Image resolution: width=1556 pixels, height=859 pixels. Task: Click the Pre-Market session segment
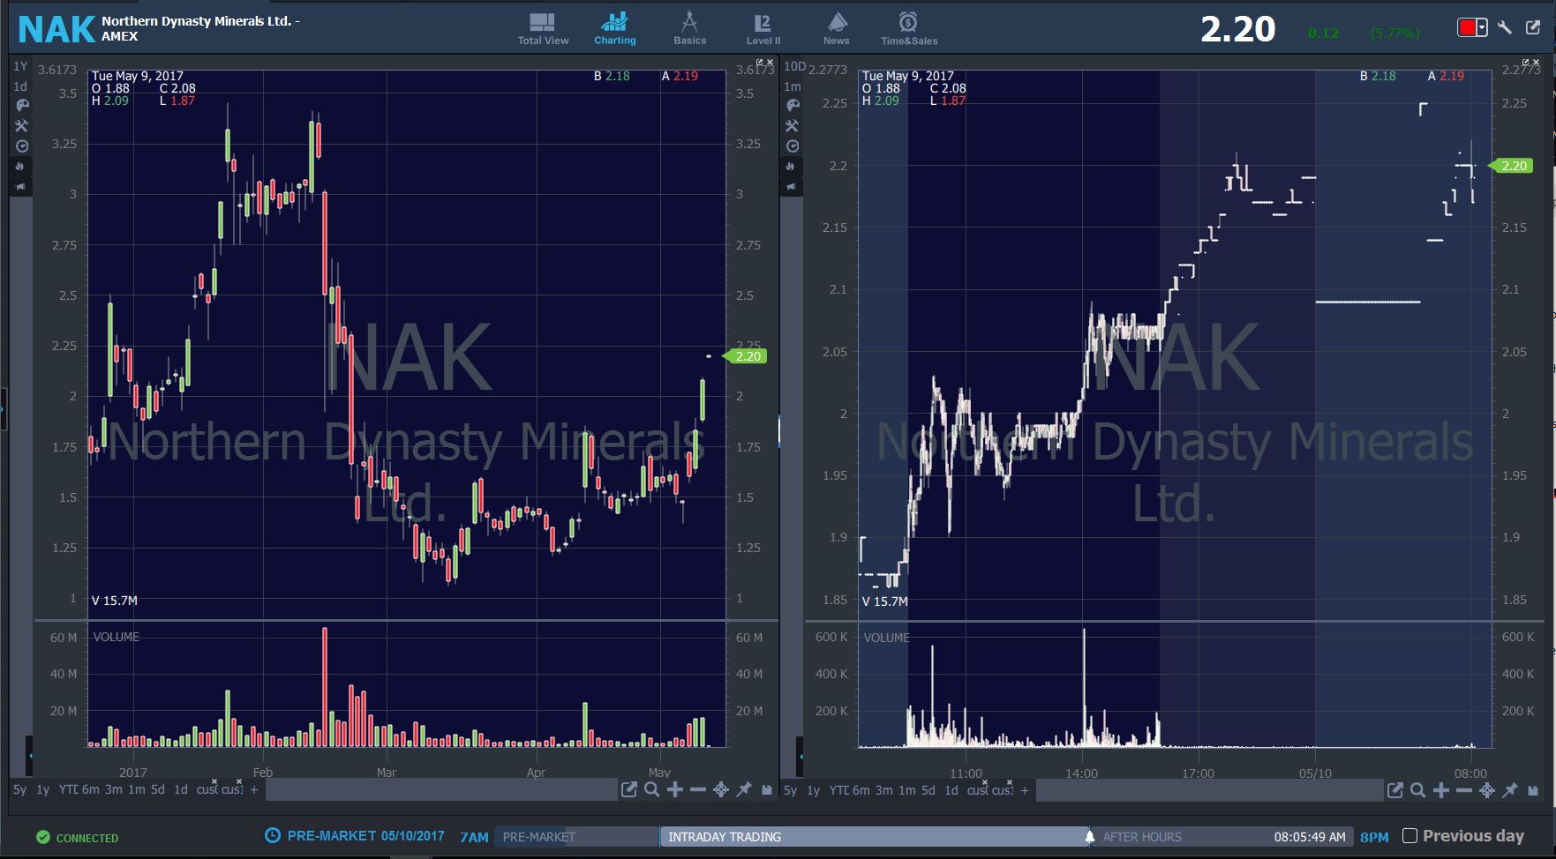[575, 837]
